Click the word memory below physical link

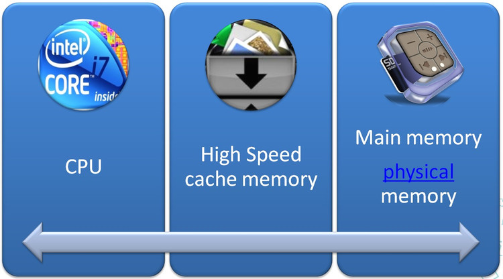(x=418, y=197)
